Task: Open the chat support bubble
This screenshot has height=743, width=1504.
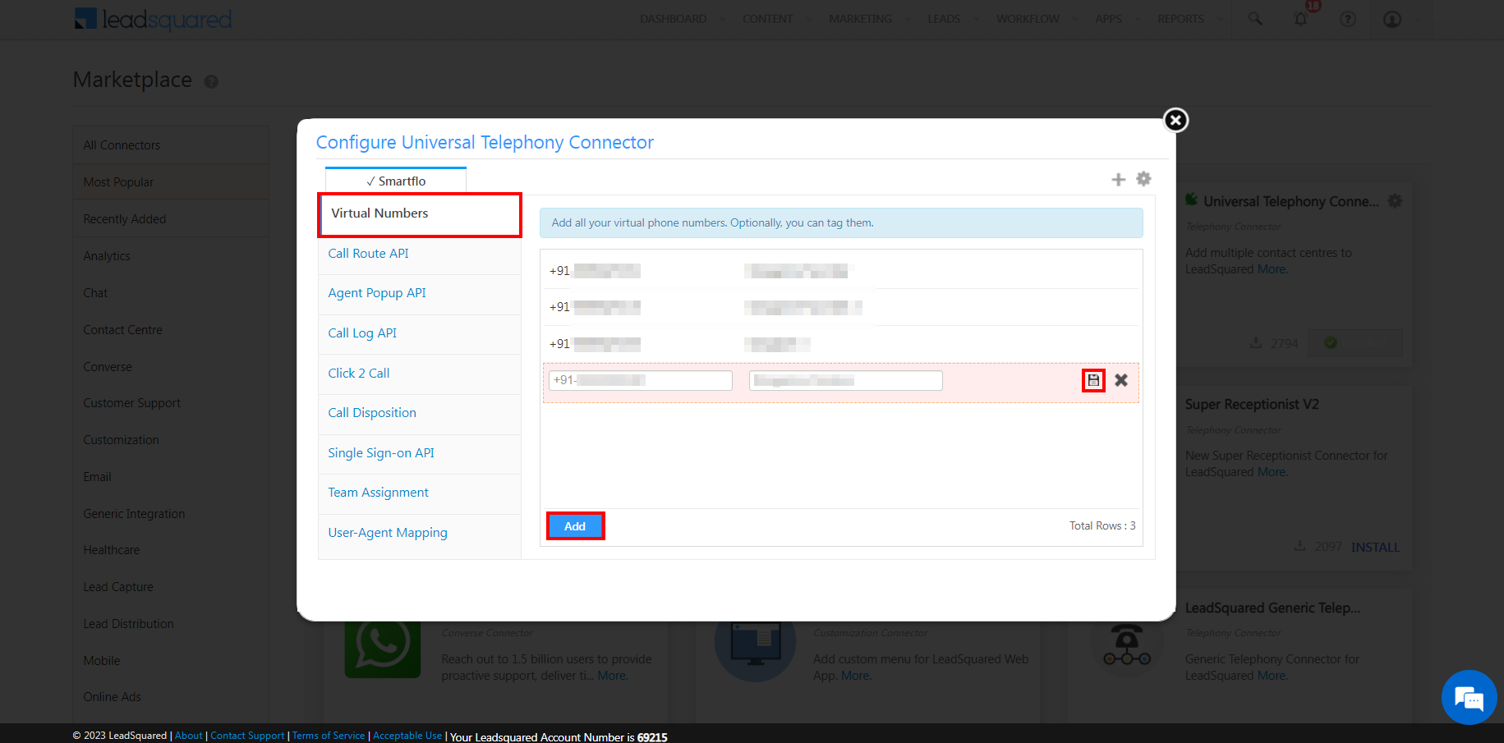Action: (x=1469, y=698)
